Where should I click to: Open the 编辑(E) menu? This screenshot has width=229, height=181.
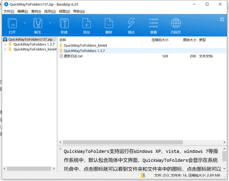pos(23,12)
